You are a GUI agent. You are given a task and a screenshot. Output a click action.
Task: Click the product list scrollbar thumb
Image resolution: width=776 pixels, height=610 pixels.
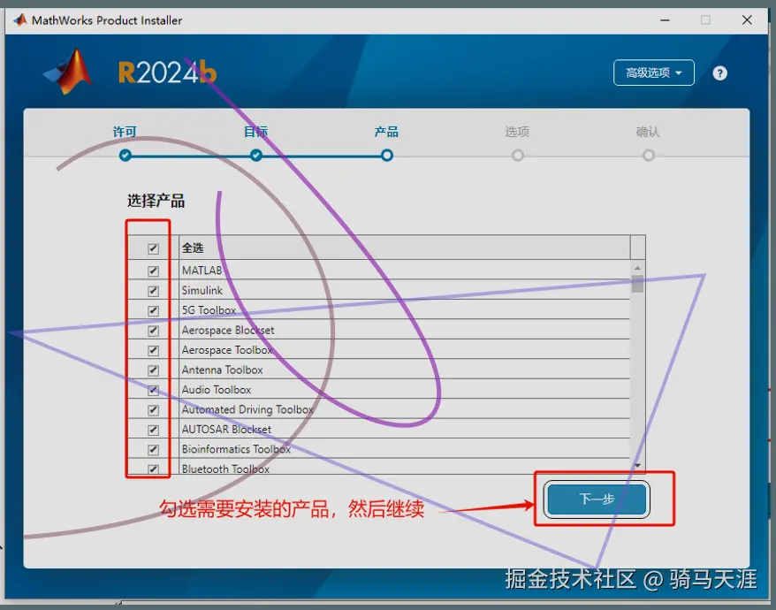click(637, 284)
